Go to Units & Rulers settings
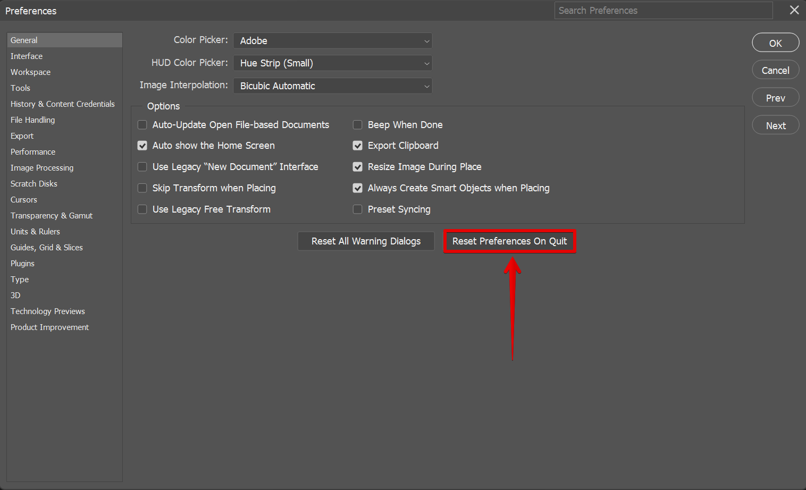This screenshot has height=490, width=806. (x=35, y=232)
